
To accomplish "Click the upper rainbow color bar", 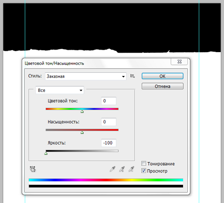I will (106, 180).
